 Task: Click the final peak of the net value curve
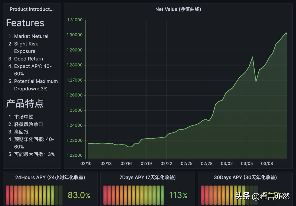[x=286, y=33]
